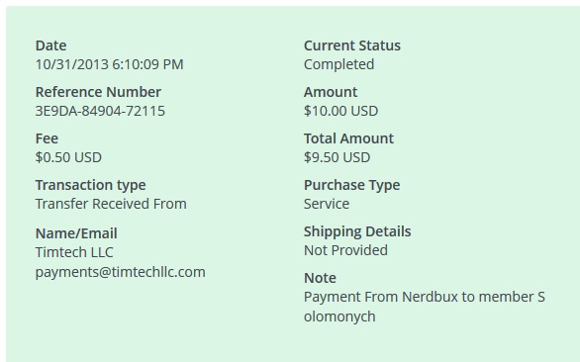Select the $0.50 USD fee value
This screenshot has height=362, width=580.
click(68, 157)
